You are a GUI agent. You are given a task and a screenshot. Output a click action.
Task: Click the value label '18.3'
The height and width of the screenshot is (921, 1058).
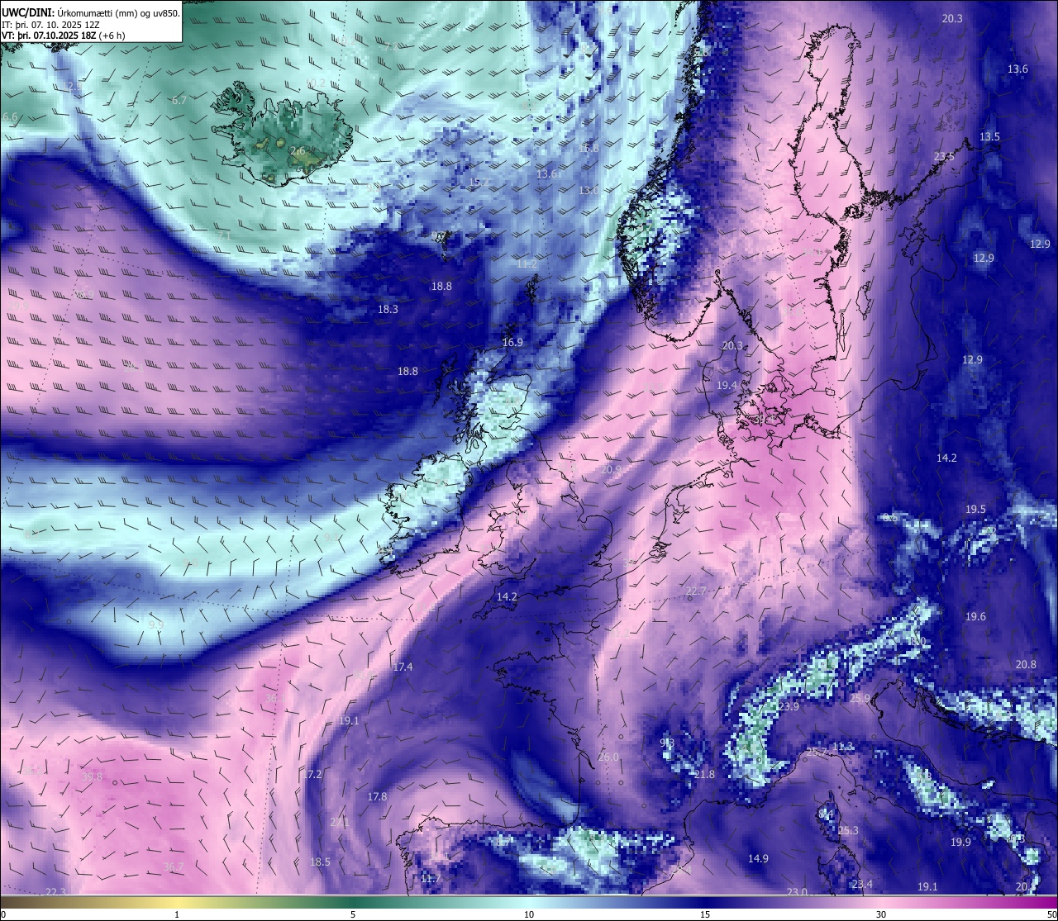pyautogui.click(x=388, y=310)
